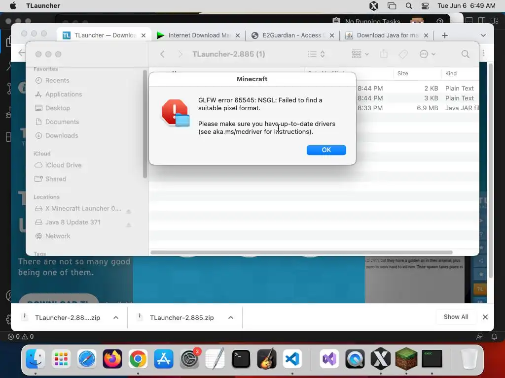
Task: Click the VS Code notifications bell icon
Action: point(494,337)
